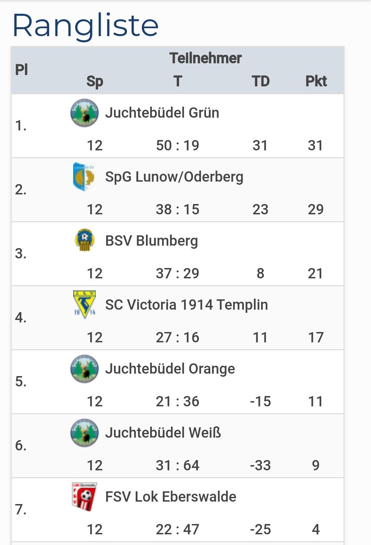The height and width of the screenshot is (545, 371).
Task: Click the SpG Lunow/Oderberg club crest
Action: pos(84,177)
